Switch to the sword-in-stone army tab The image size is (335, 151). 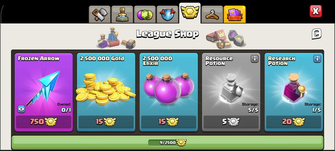[x=122, y=15]
